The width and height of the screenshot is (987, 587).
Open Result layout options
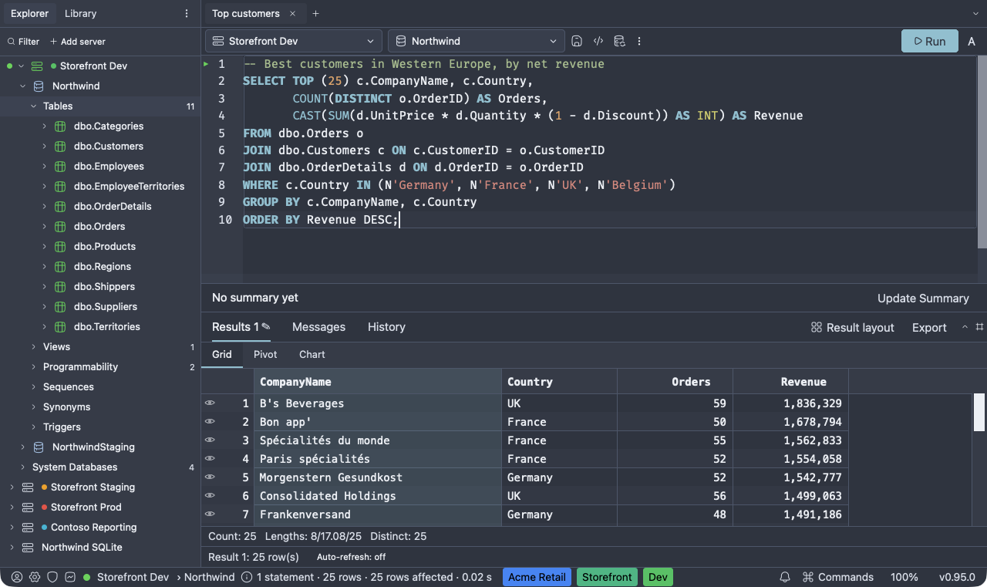coord(853,327)
